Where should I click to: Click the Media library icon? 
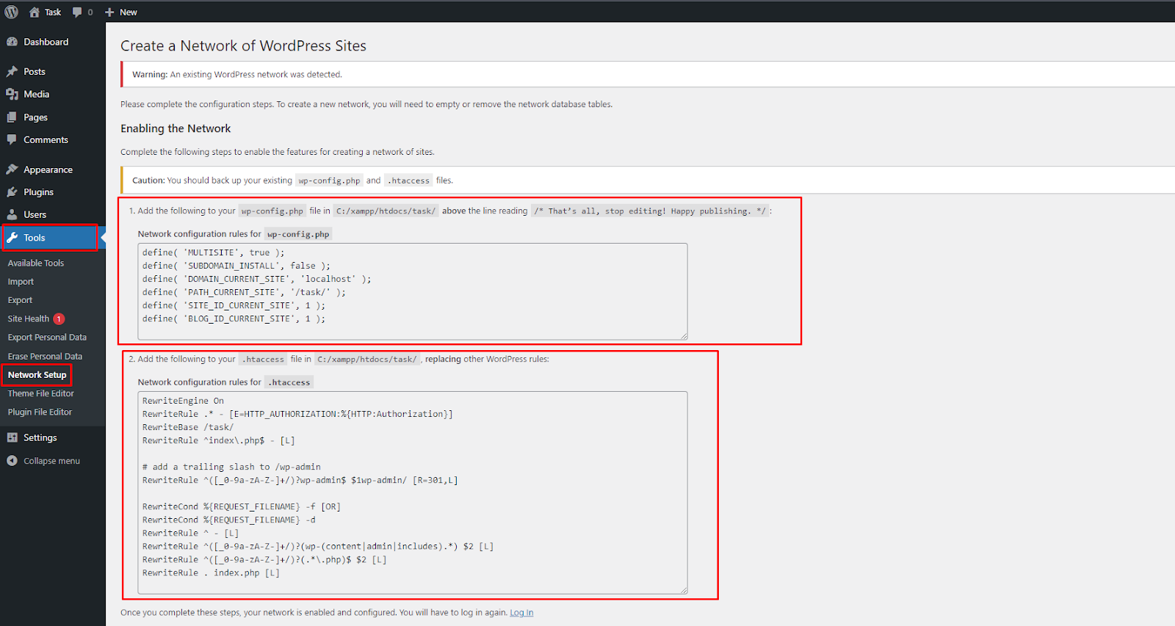click(12, 94)
